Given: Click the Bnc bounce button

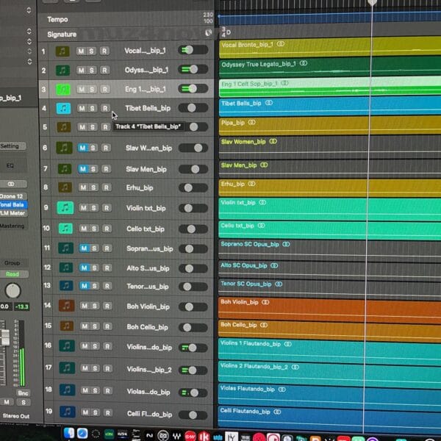Looking at the screenshot, I should point(23,393).
